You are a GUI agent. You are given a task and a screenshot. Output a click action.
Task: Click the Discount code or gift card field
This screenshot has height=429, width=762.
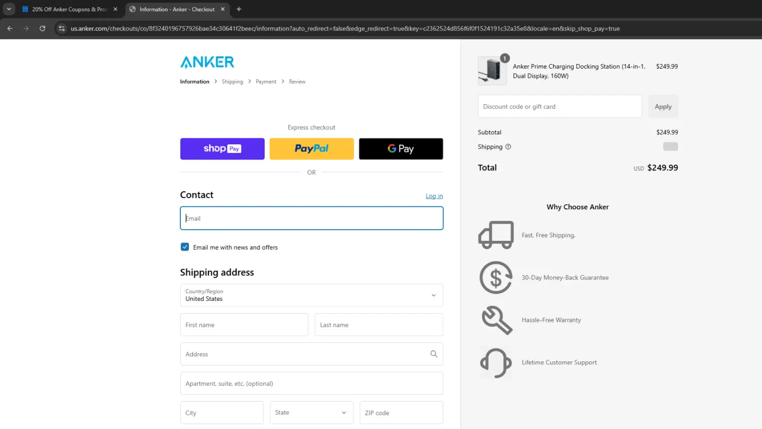[x=560, y=106]
